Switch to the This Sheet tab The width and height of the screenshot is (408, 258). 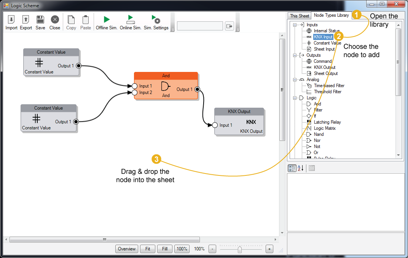coord(299,16)
